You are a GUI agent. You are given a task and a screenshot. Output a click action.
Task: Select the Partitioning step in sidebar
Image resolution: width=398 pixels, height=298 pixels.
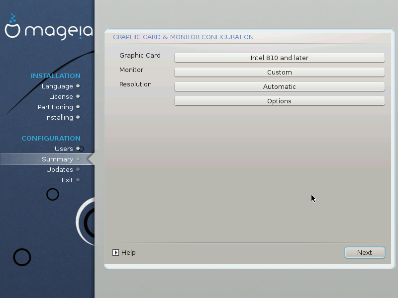tap(55, 107)
